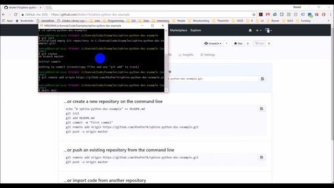Reload the GitHub page
Viewport: 334px width, 188px height.
16,15
